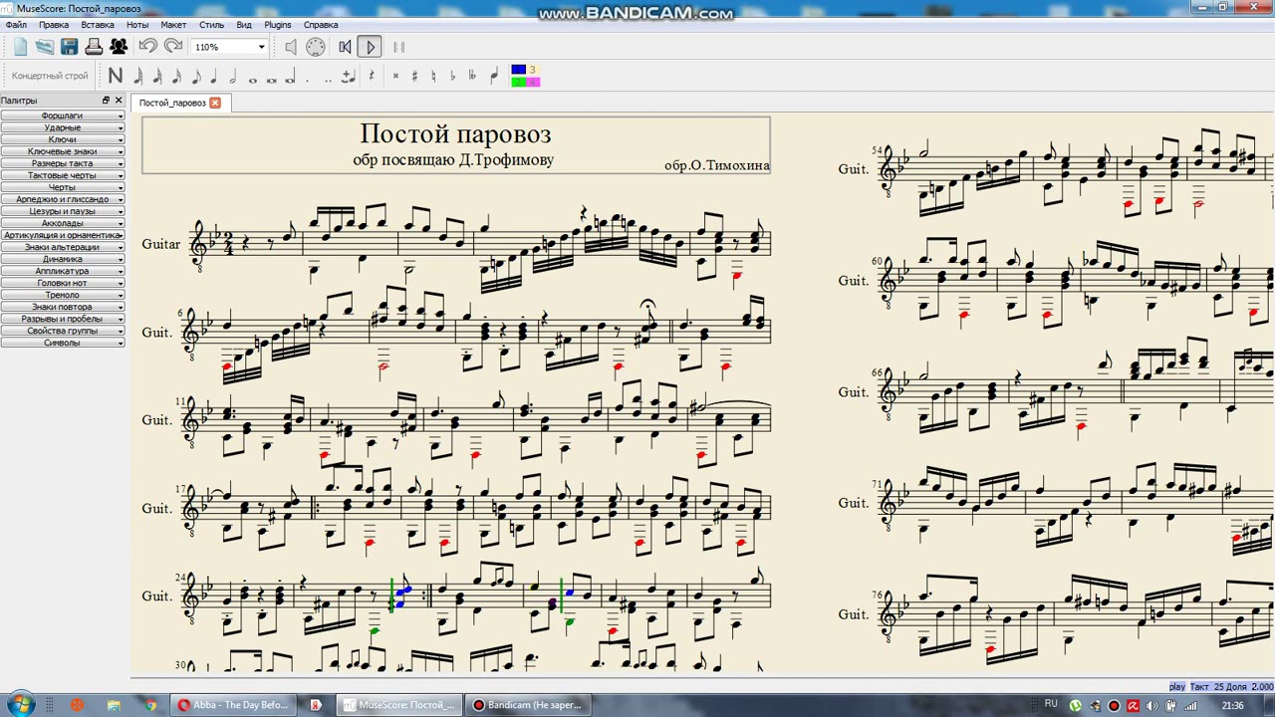Viewport: 1275px width, 717px height.
Task: Open a score file from the toolbar
Action: [x=45, y=47]
